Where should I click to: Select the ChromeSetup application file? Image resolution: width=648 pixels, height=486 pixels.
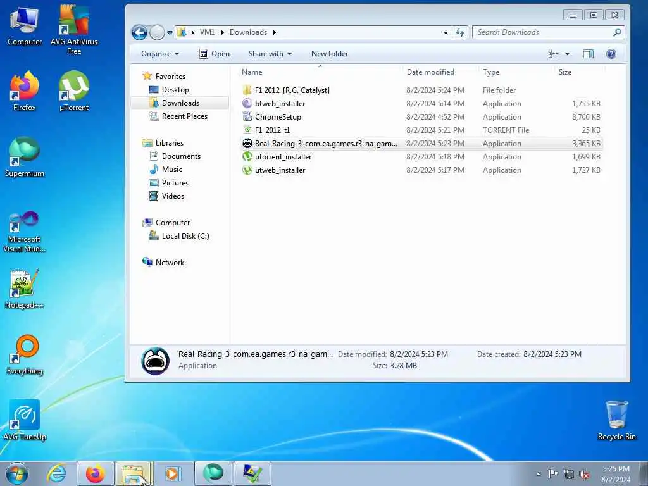coord(278,117)
